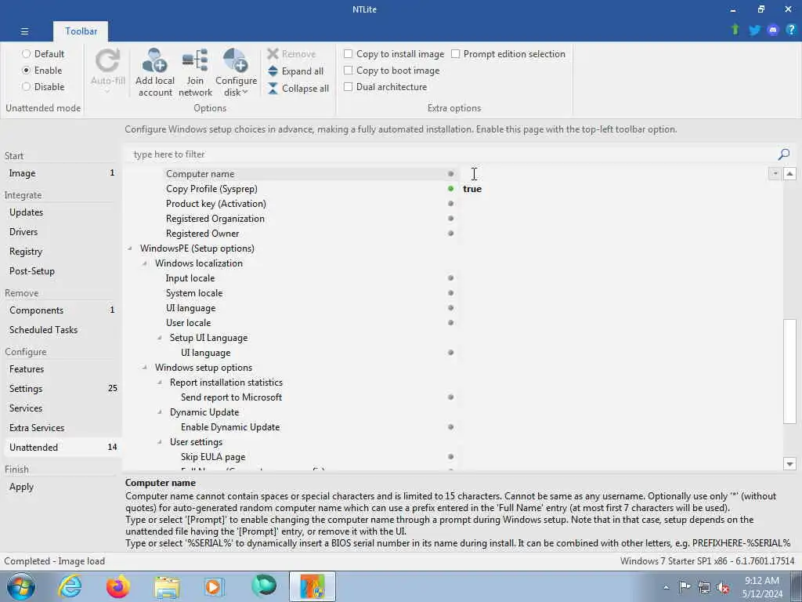Open the Help question mark icon
Image resolution: width=802 pixels, height=602 pixels.
[x=791, y=30]
